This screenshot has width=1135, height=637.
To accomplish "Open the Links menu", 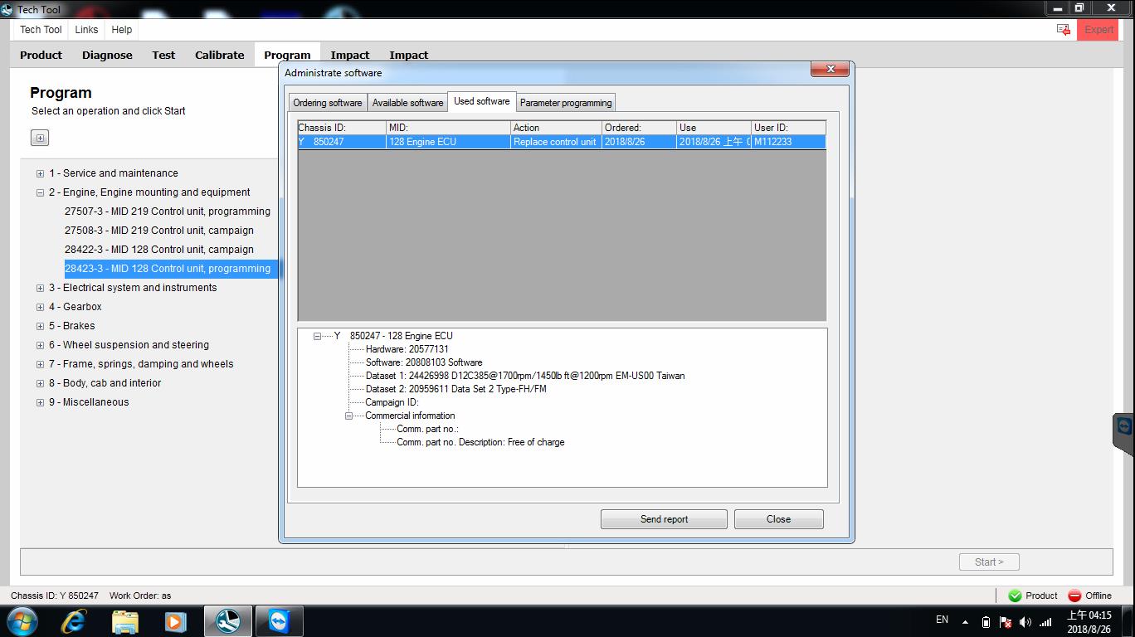I will pyautogui.click(x=86, y=30).
